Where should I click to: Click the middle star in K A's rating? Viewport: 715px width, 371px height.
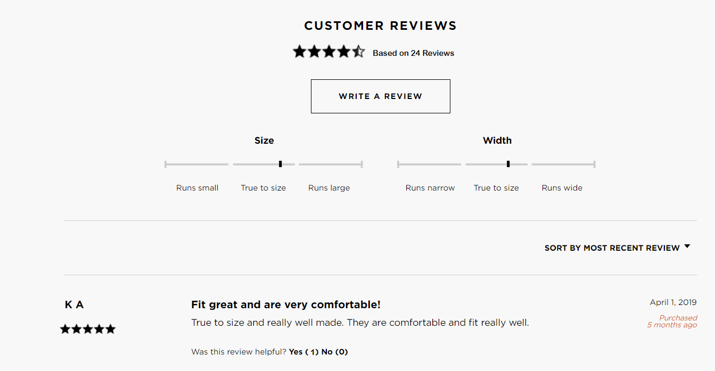point(87,329)
